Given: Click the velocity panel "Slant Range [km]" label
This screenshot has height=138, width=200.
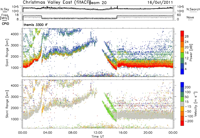Looking at the screenshot, I should pyautogui.click(x=7, y=104).
